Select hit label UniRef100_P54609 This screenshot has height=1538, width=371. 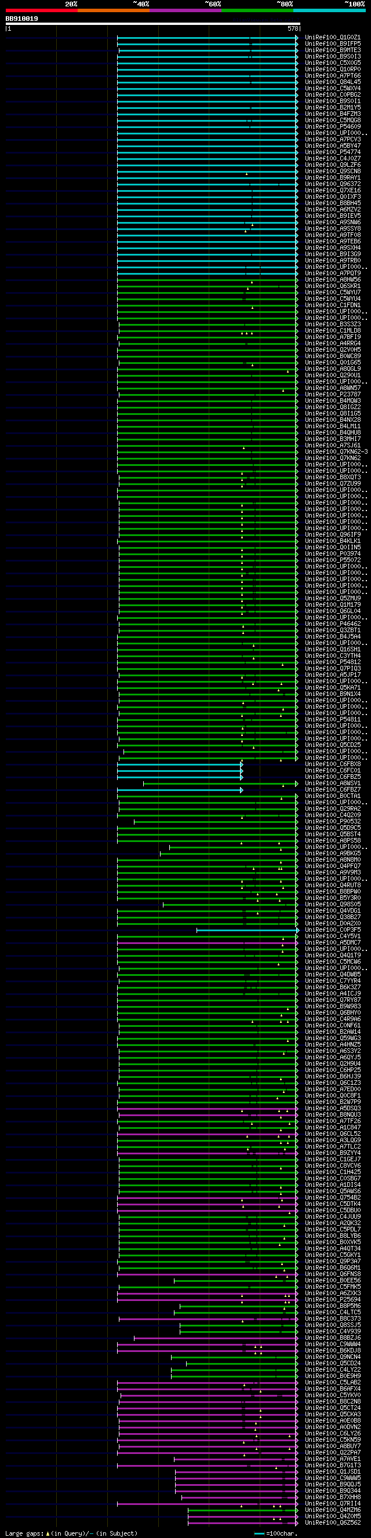(x=333, y=126)
